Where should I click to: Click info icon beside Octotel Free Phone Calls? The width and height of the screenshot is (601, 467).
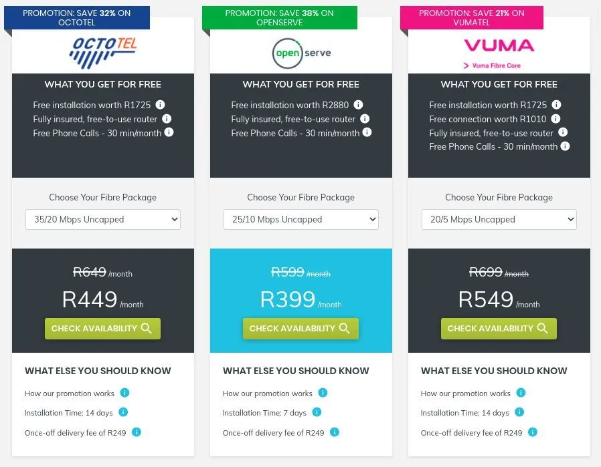[x=169, y=132]
